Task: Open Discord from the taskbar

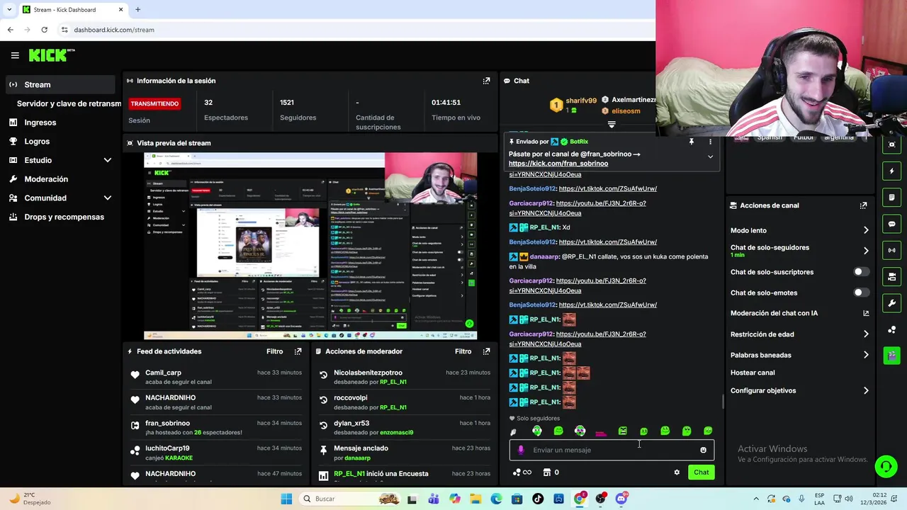Action: [621, 499]
